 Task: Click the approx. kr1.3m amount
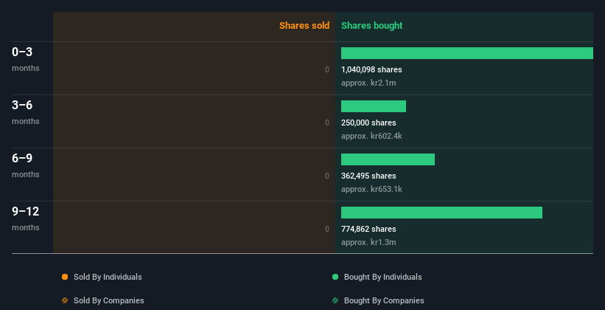(x=368, y=242)
